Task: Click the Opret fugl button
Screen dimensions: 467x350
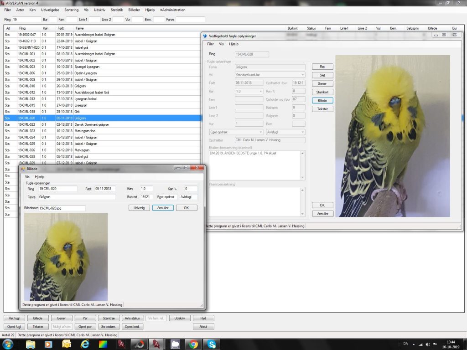Action: click(x=14, y=327)
